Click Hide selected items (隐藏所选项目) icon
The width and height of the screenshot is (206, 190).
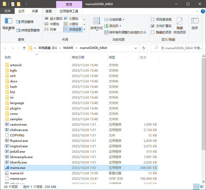tap(179, 21)
